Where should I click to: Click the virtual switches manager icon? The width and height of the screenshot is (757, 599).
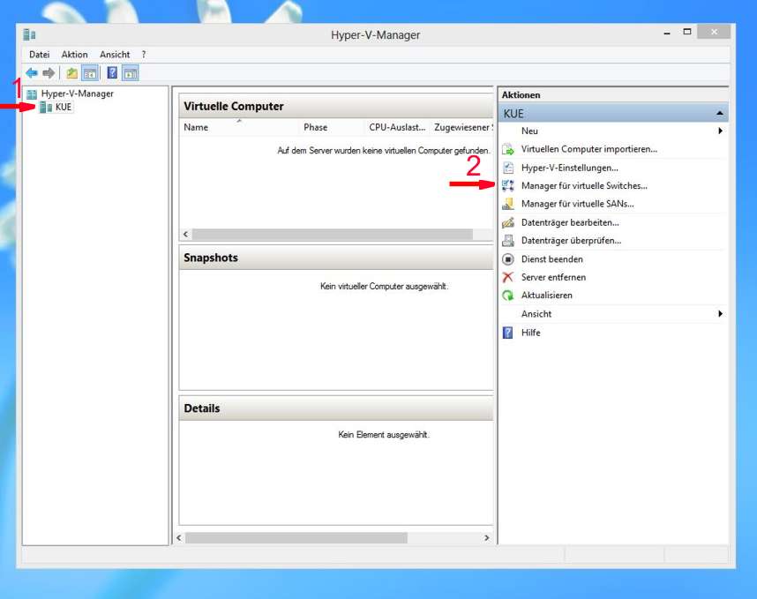(x=508, y=186)
